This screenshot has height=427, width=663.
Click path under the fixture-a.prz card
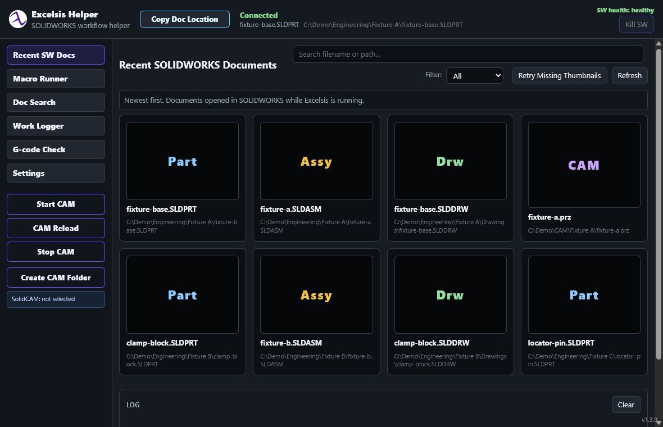[578, 230]
